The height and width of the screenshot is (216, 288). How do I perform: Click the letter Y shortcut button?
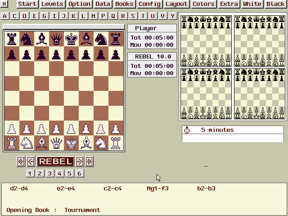(x=173, y=16)
